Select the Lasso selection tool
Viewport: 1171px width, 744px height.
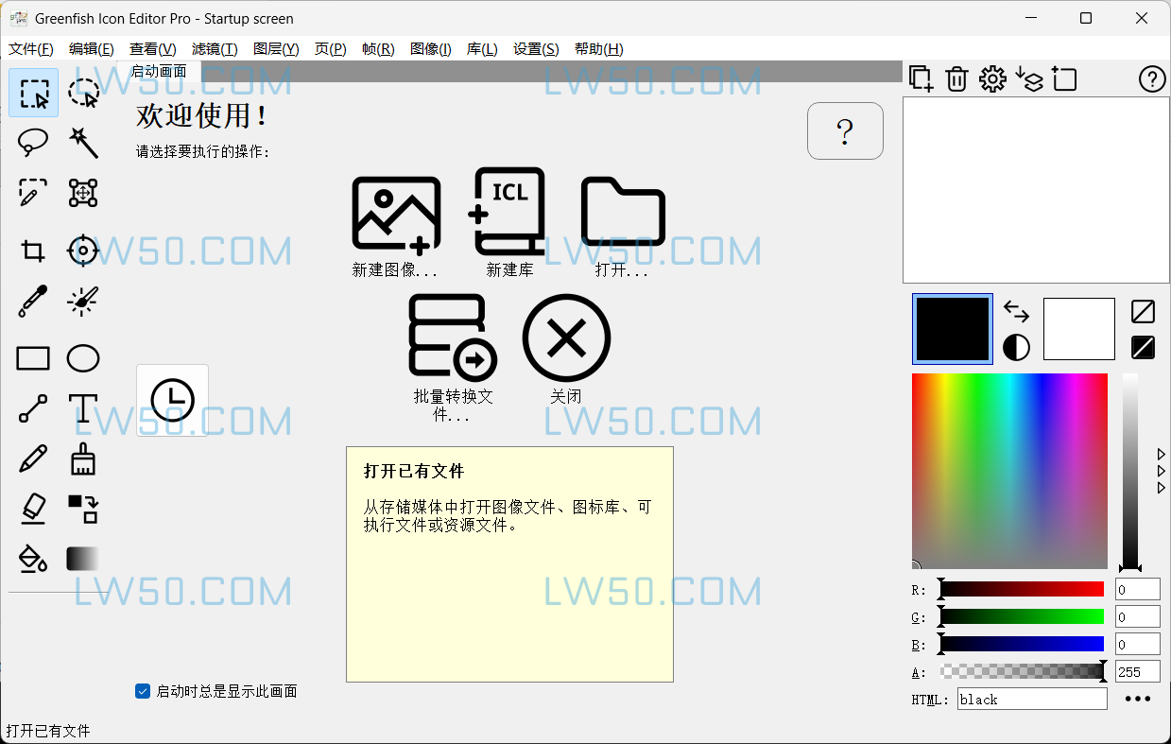pyautogui.click(x=32, y=143)
